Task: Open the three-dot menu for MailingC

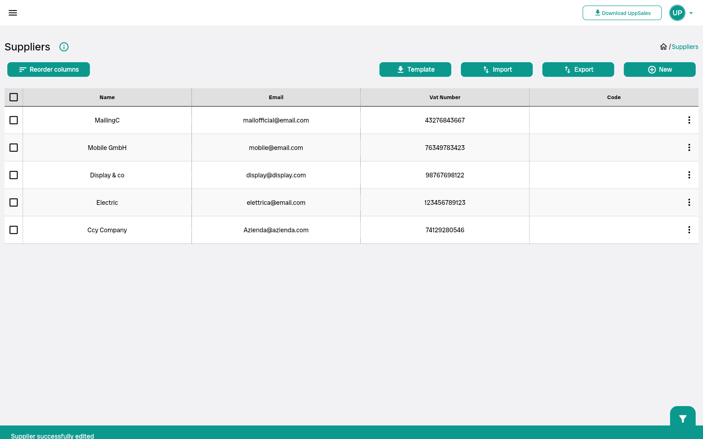Action: 689,120
